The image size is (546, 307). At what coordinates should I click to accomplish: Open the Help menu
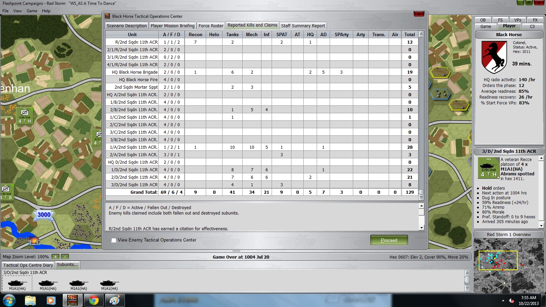click(x=46, y=11)
